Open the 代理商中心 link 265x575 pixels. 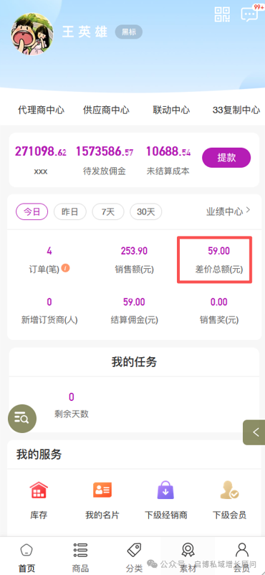pos(41,110)
